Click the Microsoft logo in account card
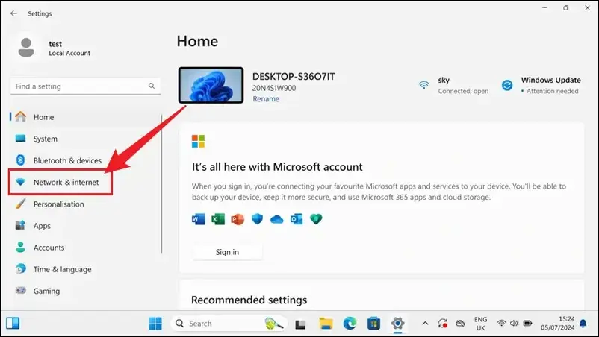Viewport: 599px width, 337px height. [198, 141]
